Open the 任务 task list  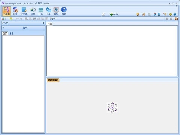tap(40, 11)
